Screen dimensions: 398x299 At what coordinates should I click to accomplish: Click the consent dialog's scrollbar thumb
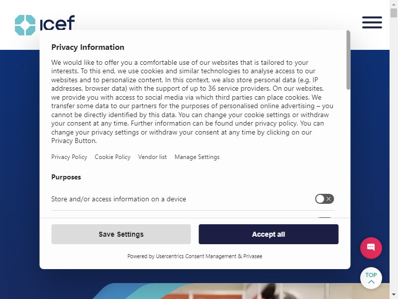pos(348,60)
